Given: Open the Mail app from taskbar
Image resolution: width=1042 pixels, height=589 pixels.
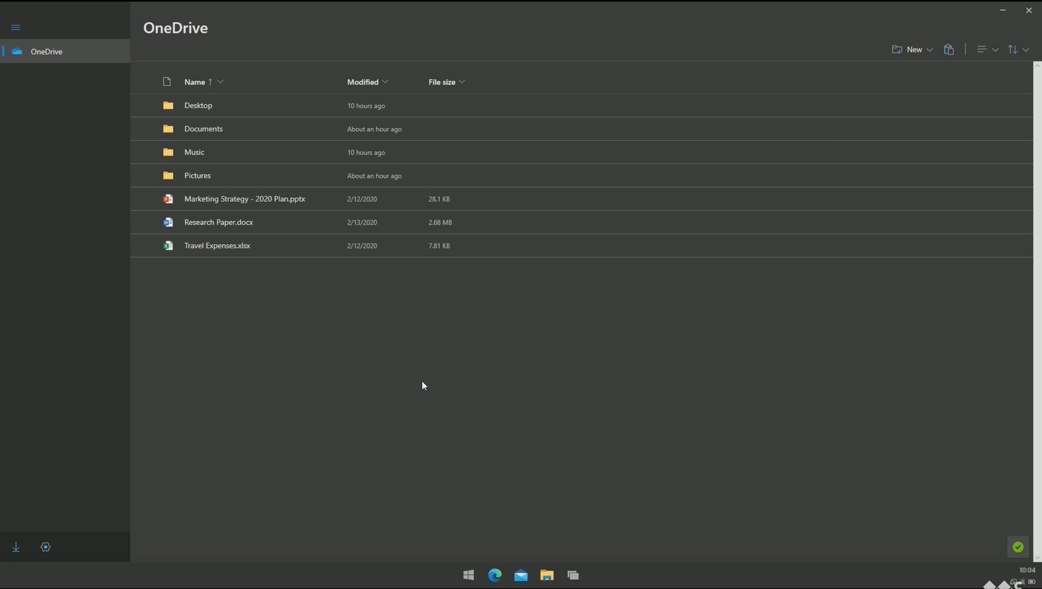Looking at the screenshot, I should pyautogui.click(x=521, y=575).
